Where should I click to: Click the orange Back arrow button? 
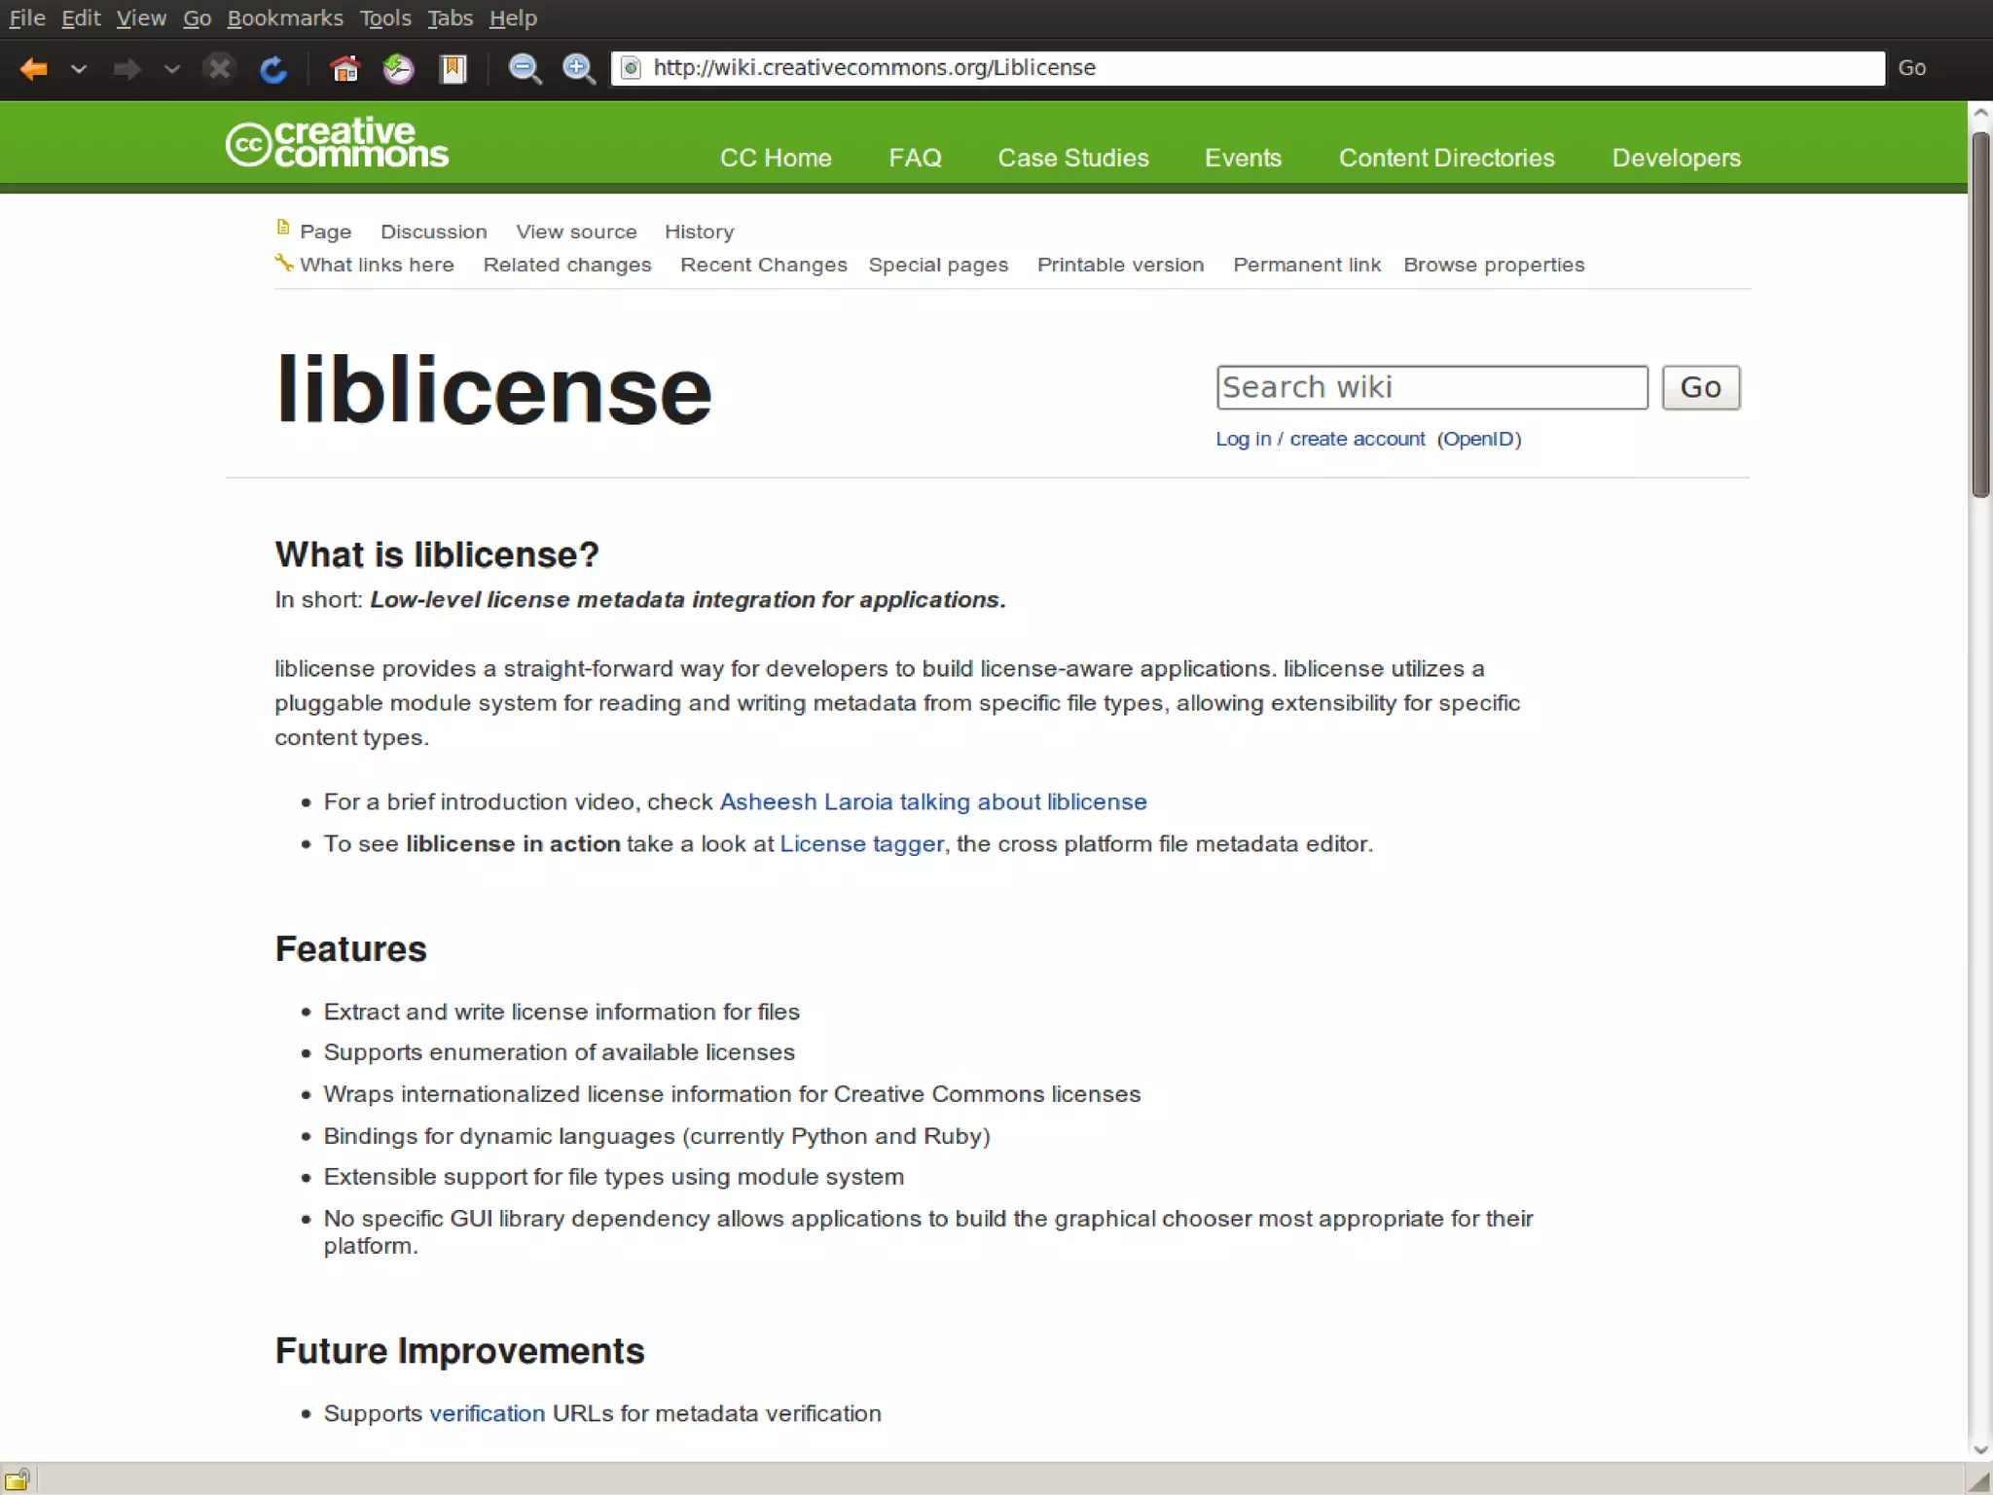click(x=34, y=69)
